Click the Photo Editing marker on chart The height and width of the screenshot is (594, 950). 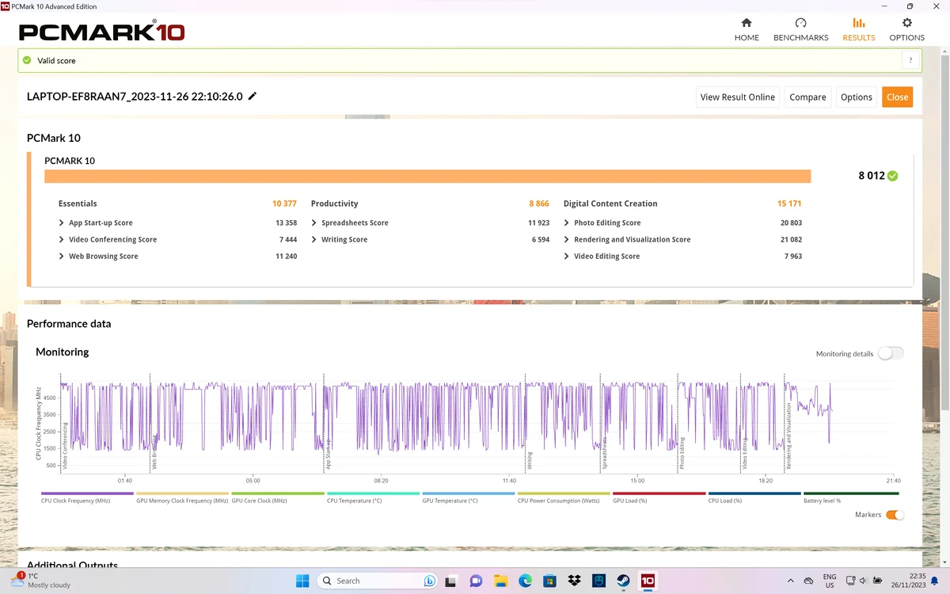[682, 455]
